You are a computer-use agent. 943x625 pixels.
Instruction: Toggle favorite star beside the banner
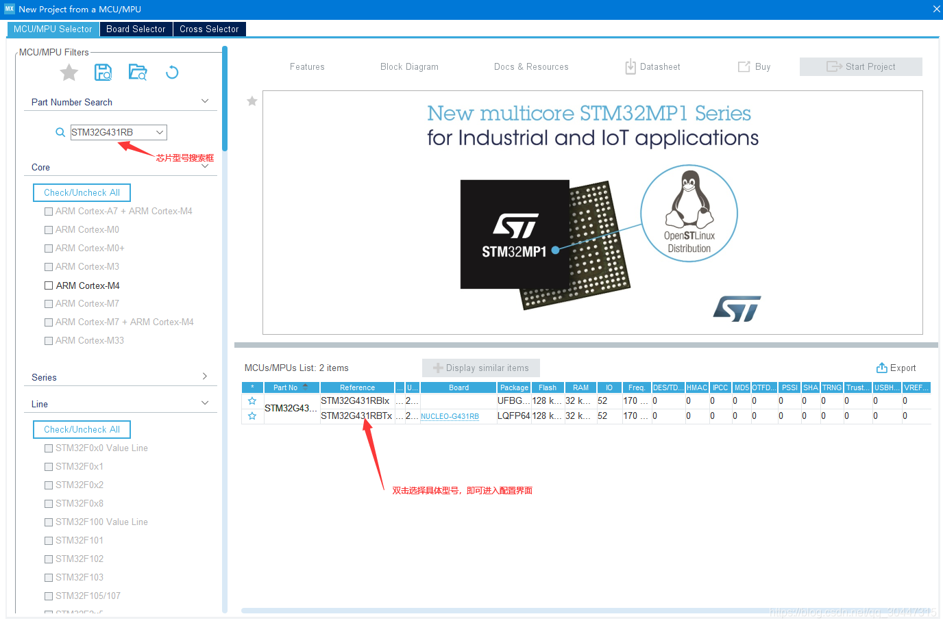pyautogui.click(x=252, y=101)
